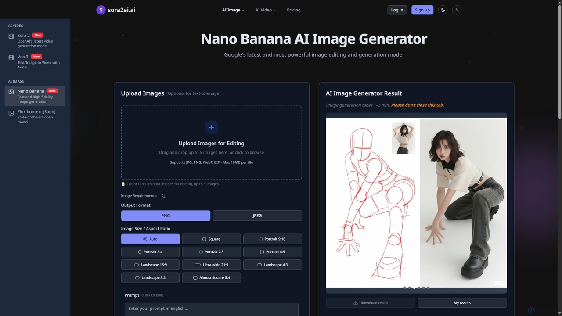Choose Portrait 3:4 aspect ratio
The width and height of the screenshot is (562, 316).
150,252
